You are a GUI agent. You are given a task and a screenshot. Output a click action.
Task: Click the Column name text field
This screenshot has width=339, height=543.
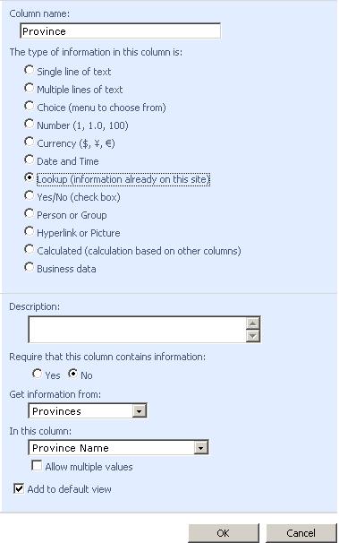tap(120, 31)
